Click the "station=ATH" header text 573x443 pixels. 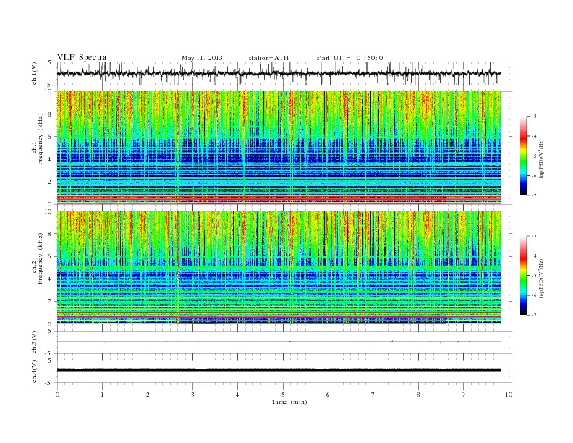click(268, 58)
